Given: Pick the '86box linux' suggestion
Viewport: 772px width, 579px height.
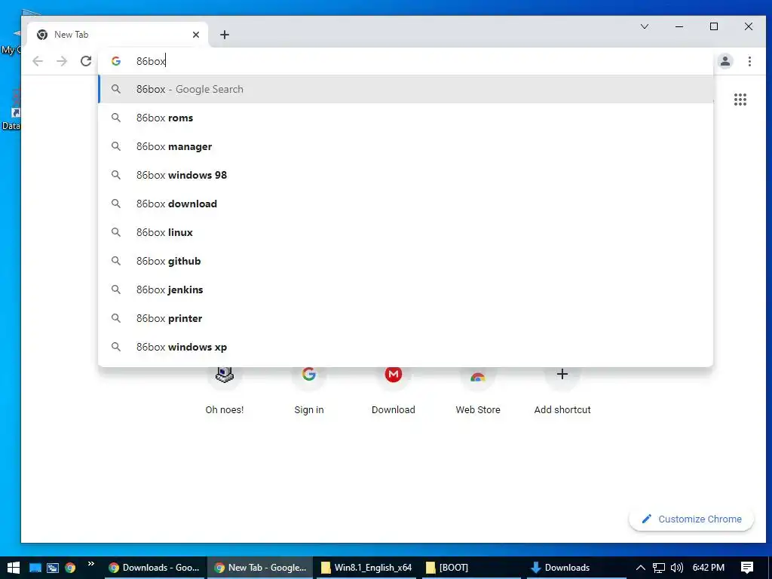Looking at the screenshot, I should tap(406, 232).
